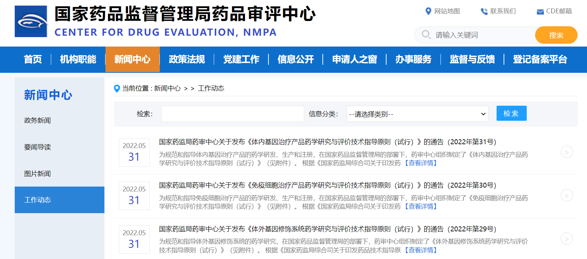Click the CDE邮箱 envelope icon
The height and width of the screenshot is (259, 587).
point(540,12)
